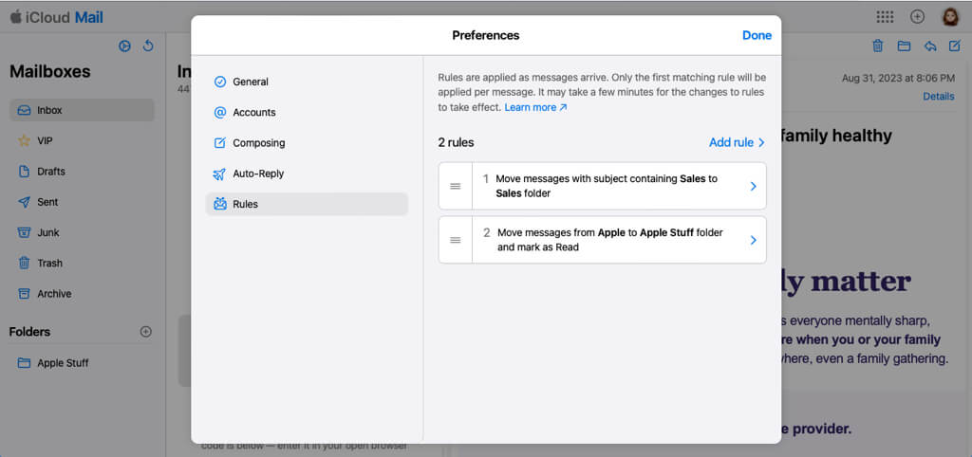The image size is (972, 457).
Task: Open the account profile avatar
Action: pyautogui.click(x=950, y=17)
